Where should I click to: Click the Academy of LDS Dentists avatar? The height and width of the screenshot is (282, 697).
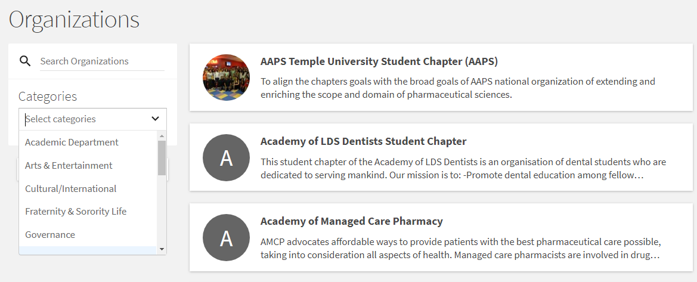coord(226,157)
